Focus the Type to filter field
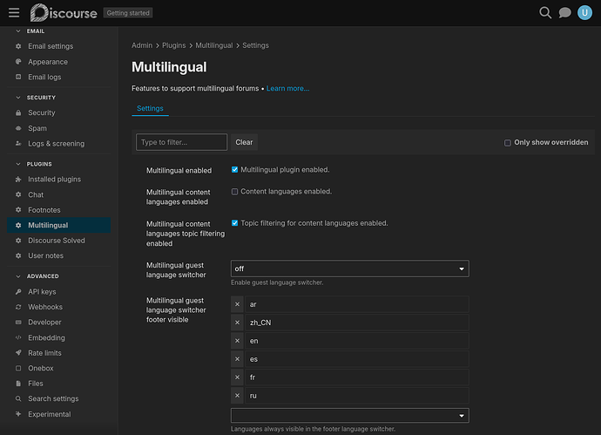The height and width of the screenshot is (435, 601). pyautogui.click(x=182, y=142)
